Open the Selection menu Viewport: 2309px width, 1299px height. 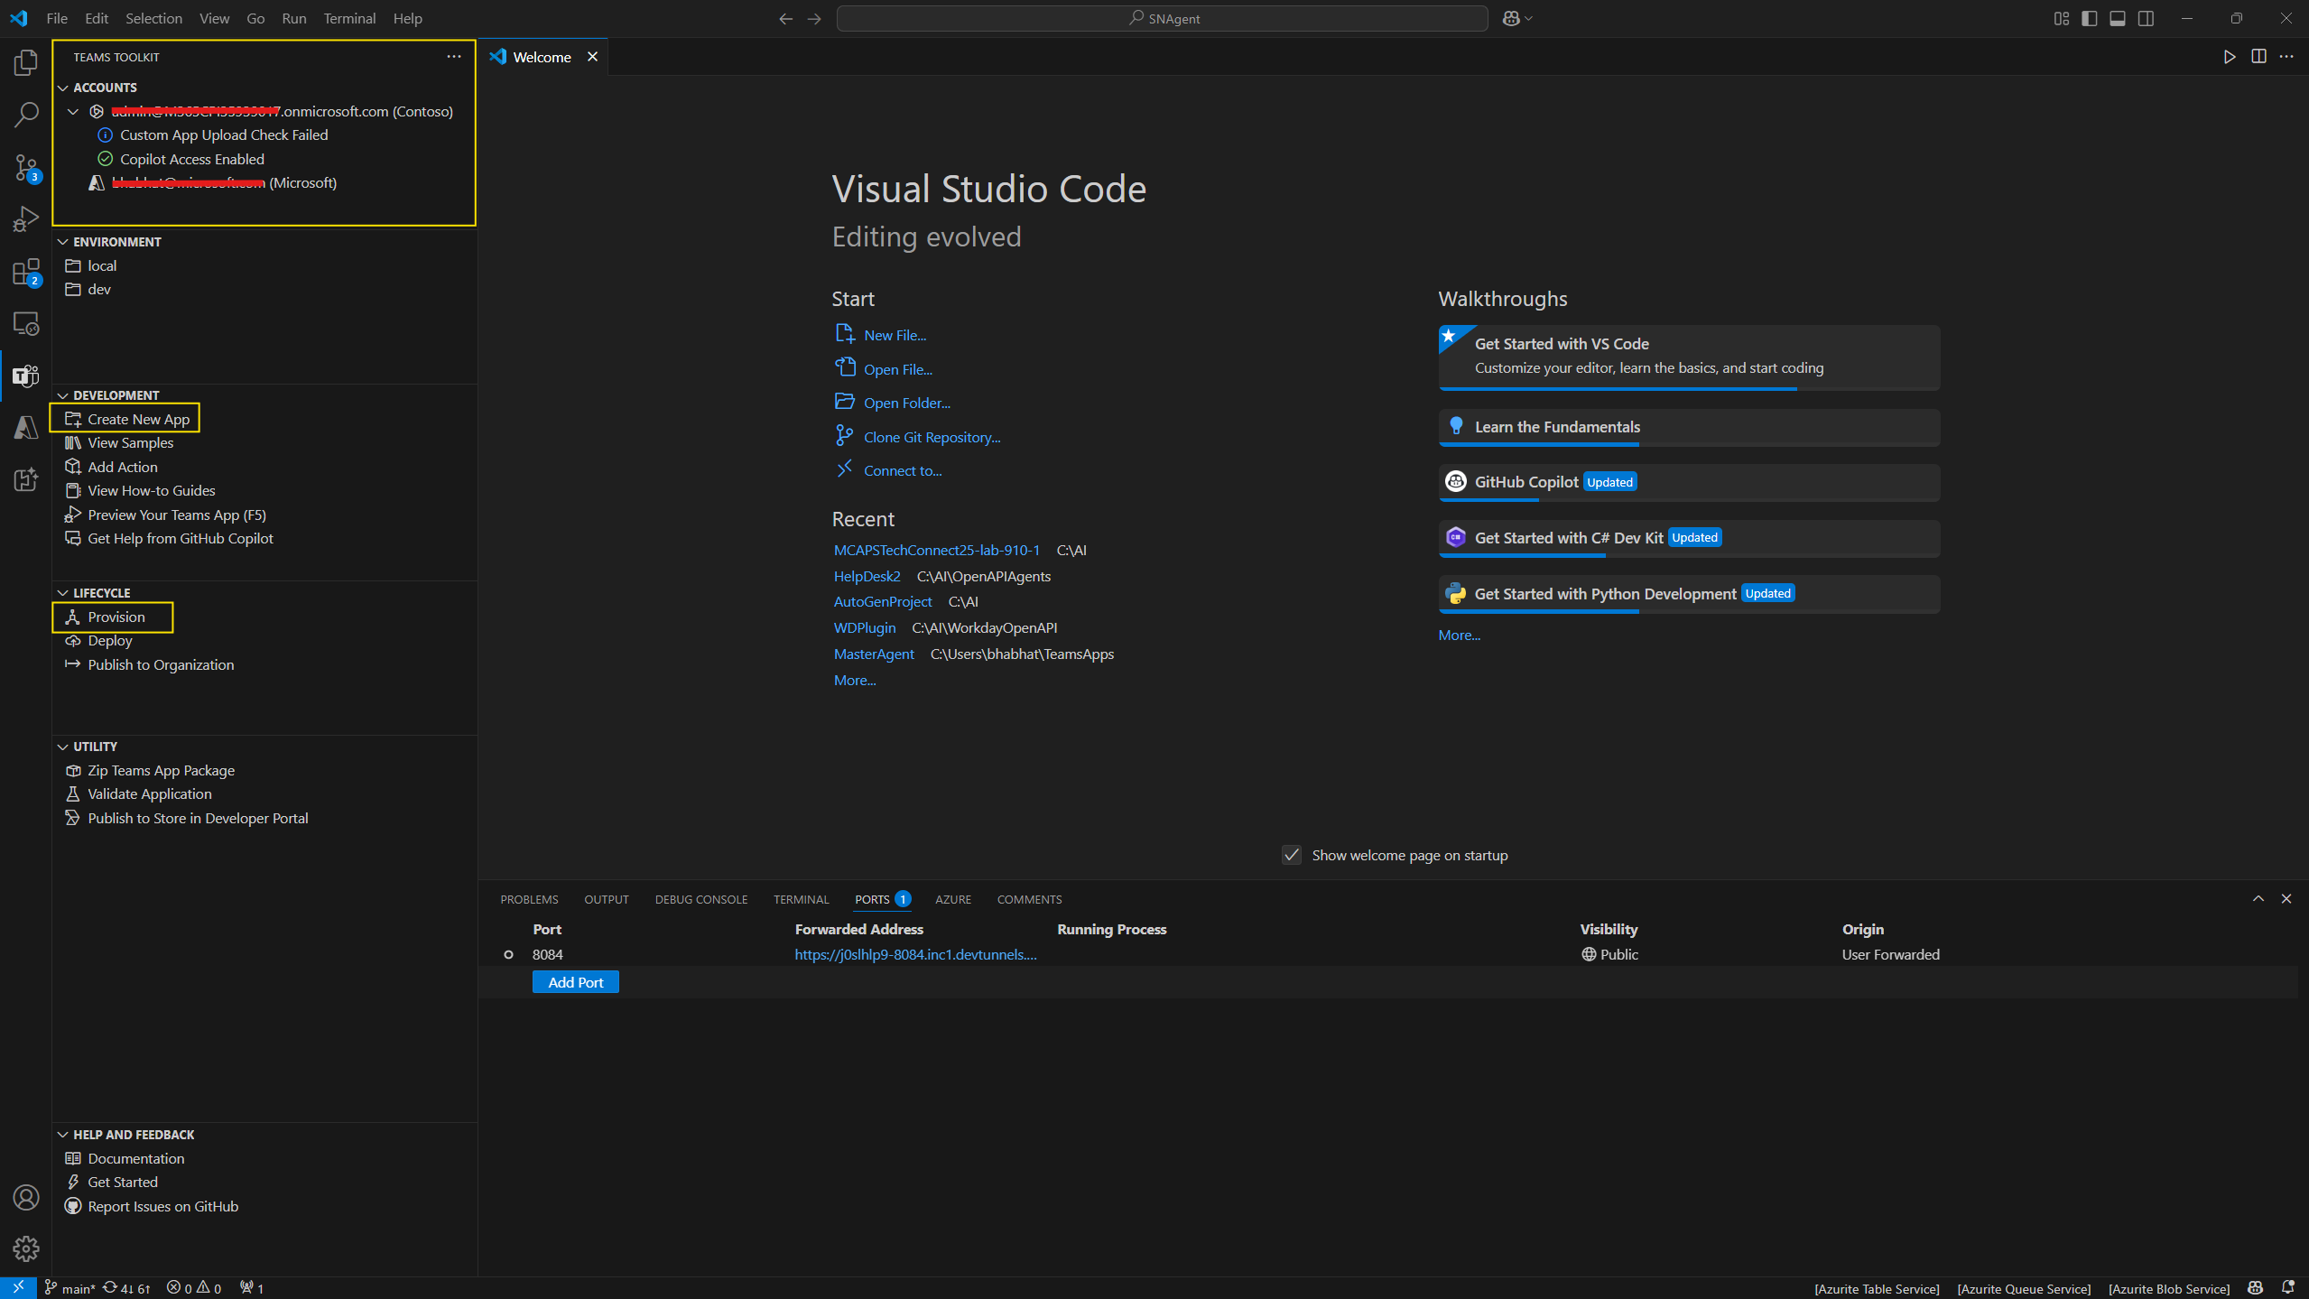[153, 18]
